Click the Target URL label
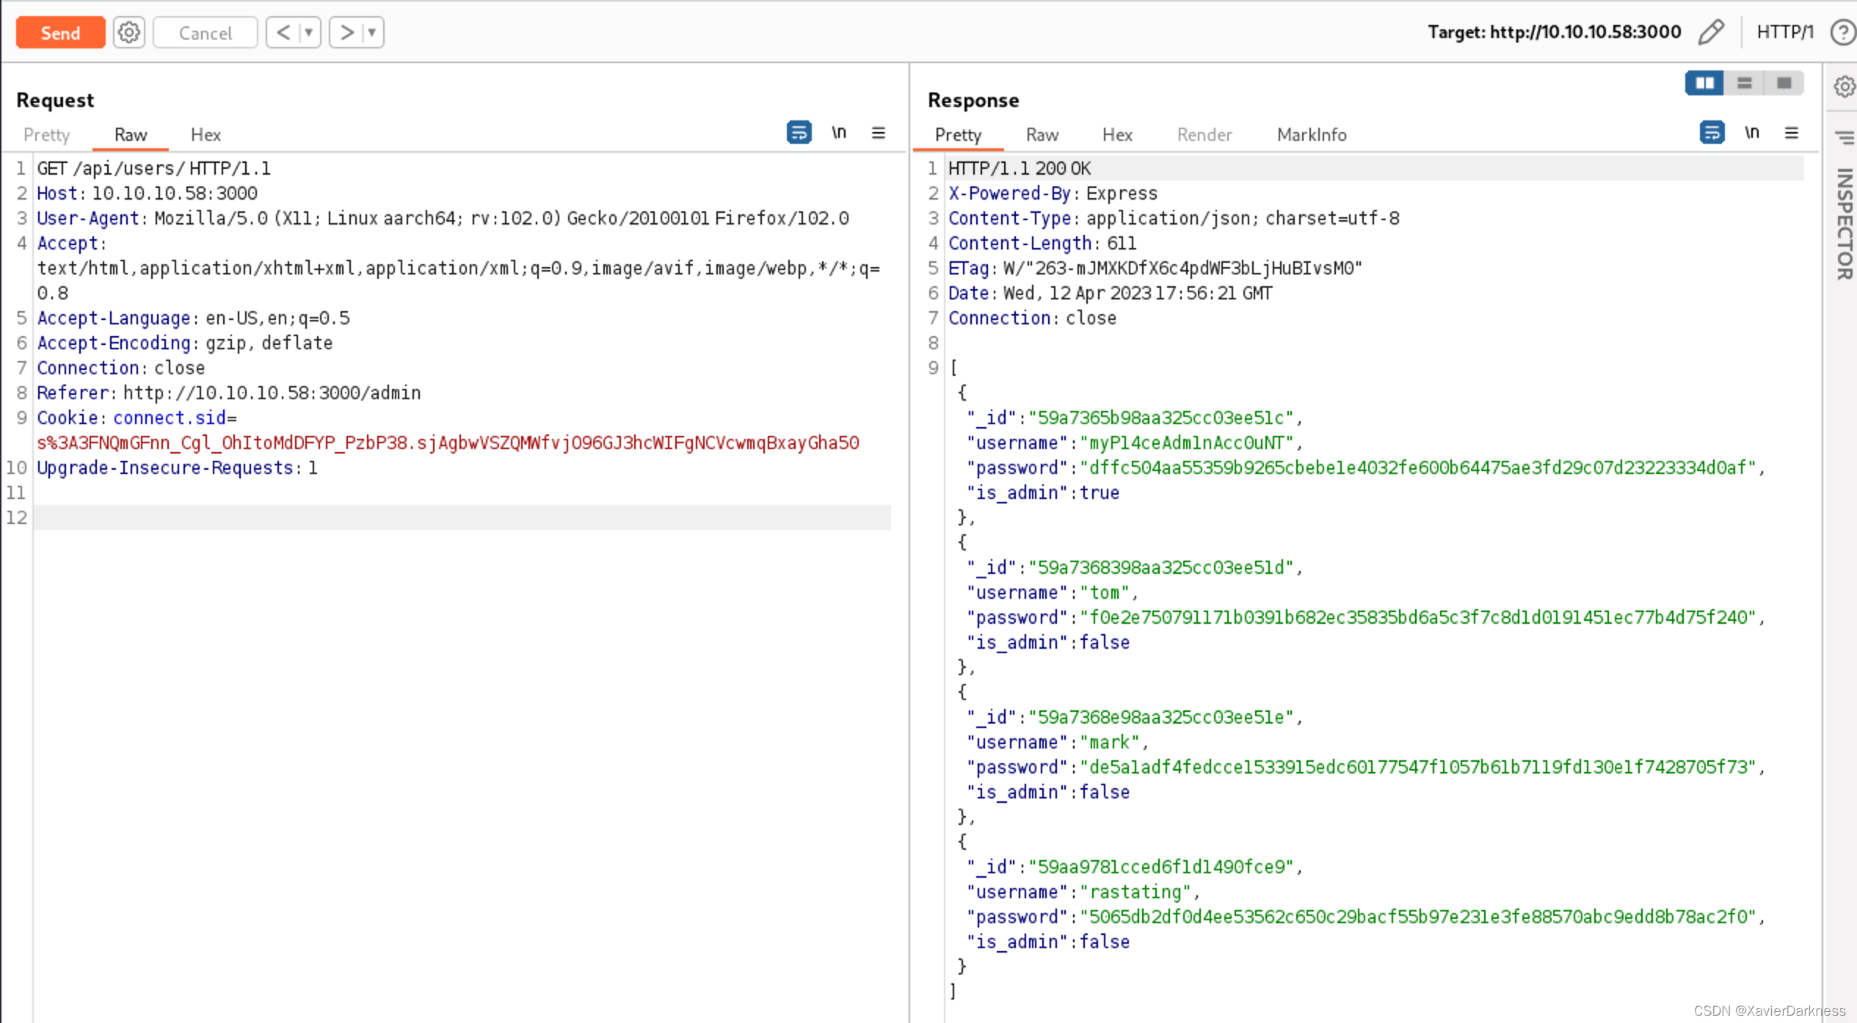The height and width of the screenshot is (1023, 1857). [x=1554, y=32]
